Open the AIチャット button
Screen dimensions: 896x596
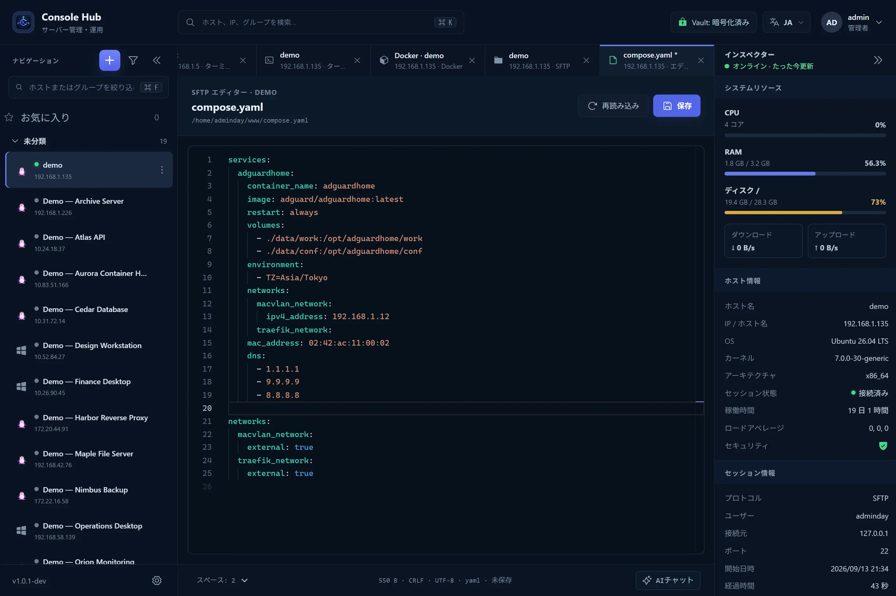(668, 580)
